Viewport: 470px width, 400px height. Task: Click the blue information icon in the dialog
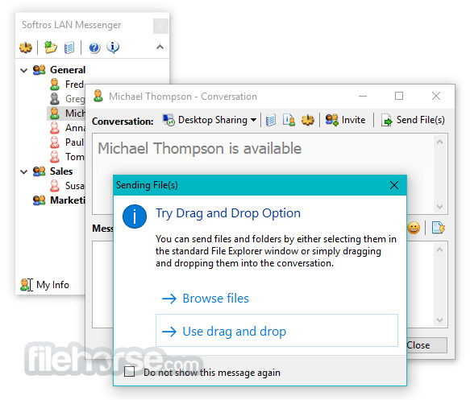coord(135,216)
